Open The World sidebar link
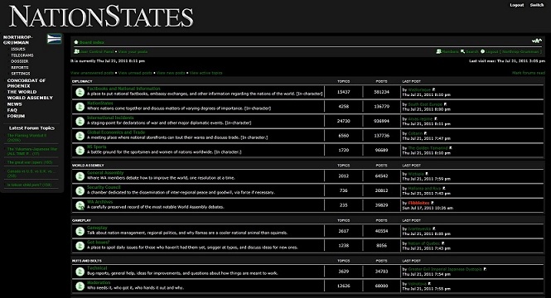This screenshot has height=298, width=551. coord(22,92)
